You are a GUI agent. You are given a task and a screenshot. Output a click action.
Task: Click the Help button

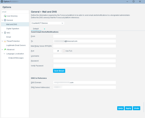tap(121, 108)
